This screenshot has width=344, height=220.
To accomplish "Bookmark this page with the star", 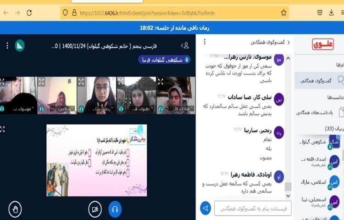I will tap(283, 13).
